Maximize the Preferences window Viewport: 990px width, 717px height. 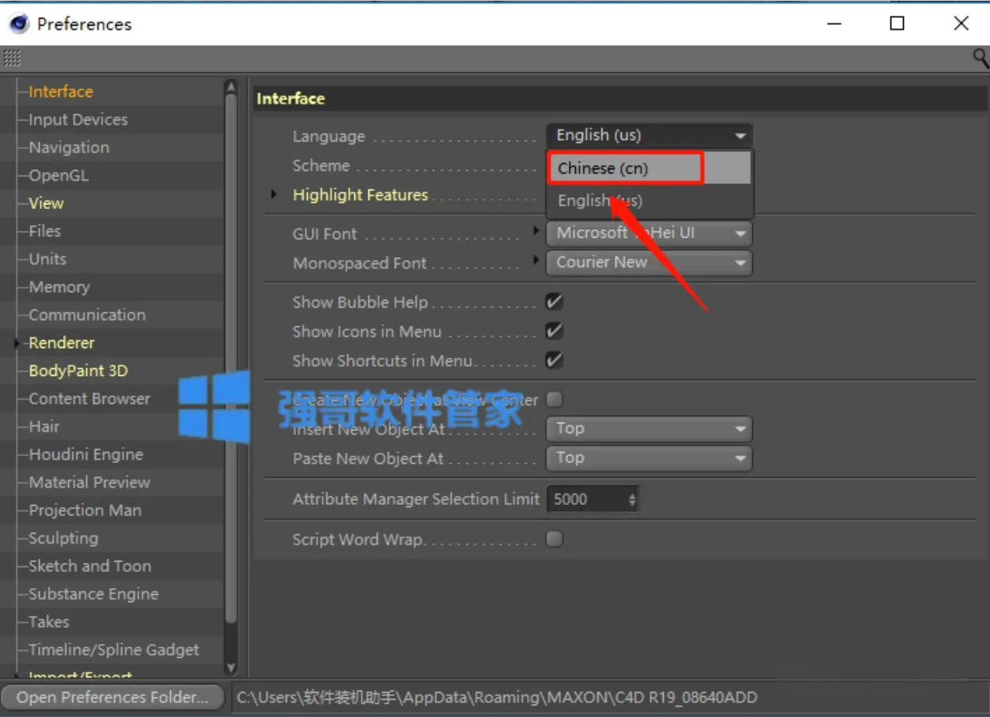(x=897, y=23)
